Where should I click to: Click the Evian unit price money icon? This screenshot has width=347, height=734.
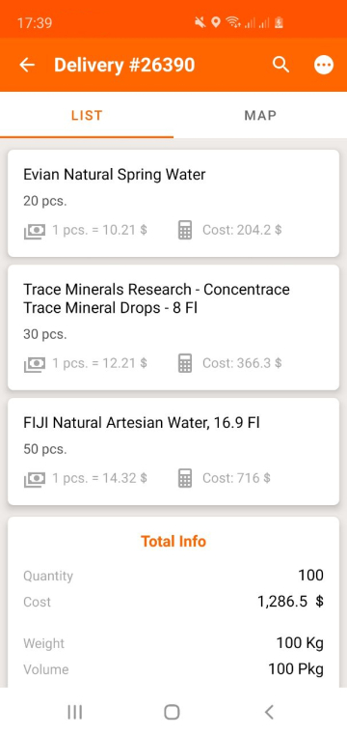coord(35,231)
